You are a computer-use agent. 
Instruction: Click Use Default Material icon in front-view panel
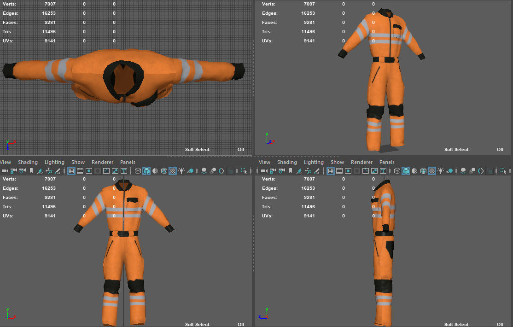[x=155, y=171]
